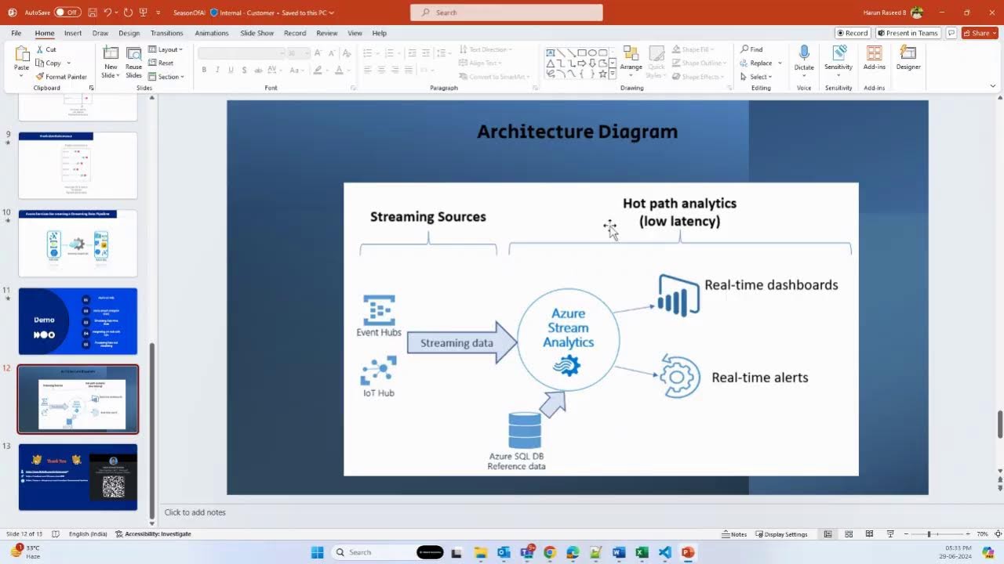Image resolution: width=1004 pixels, height=564 pixels.
Task: Click the Record button near Share
Action: coord(853,33)
